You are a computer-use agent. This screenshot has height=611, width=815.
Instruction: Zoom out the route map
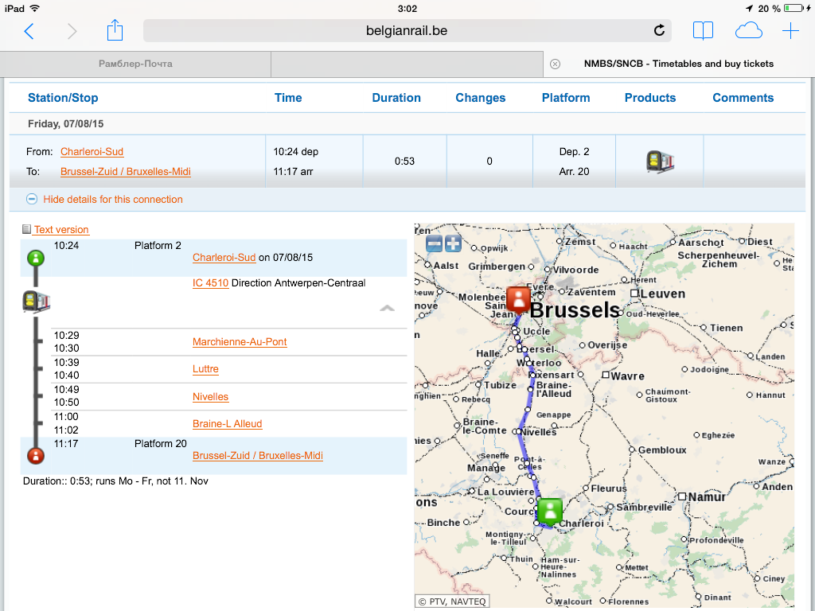click(434, 243)
